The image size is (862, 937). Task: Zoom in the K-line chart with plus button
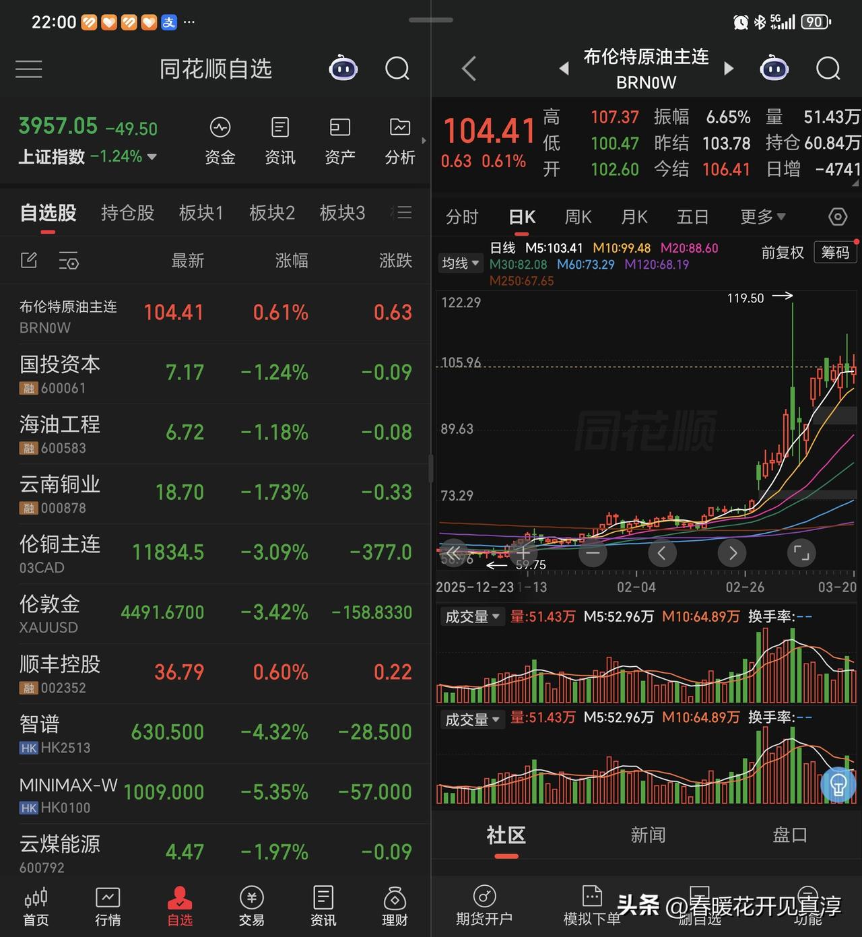(x=523, y=554)
